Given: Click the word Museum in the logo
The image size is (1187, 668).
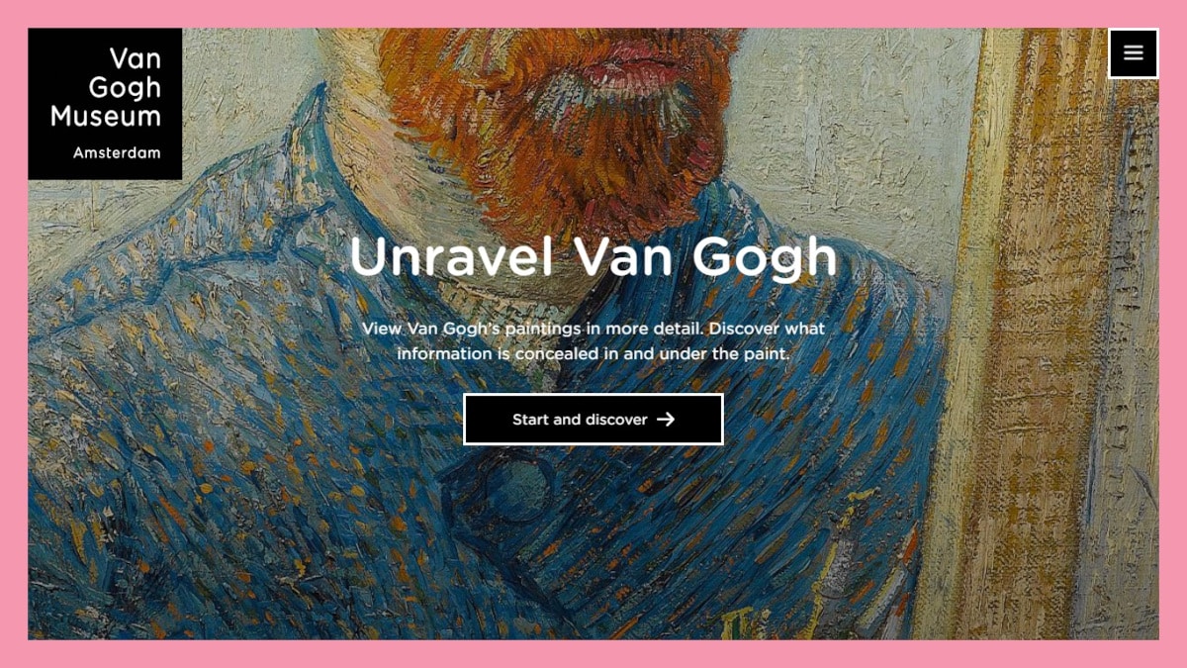Looking at the screenshot, I should (x=106, y=117).
